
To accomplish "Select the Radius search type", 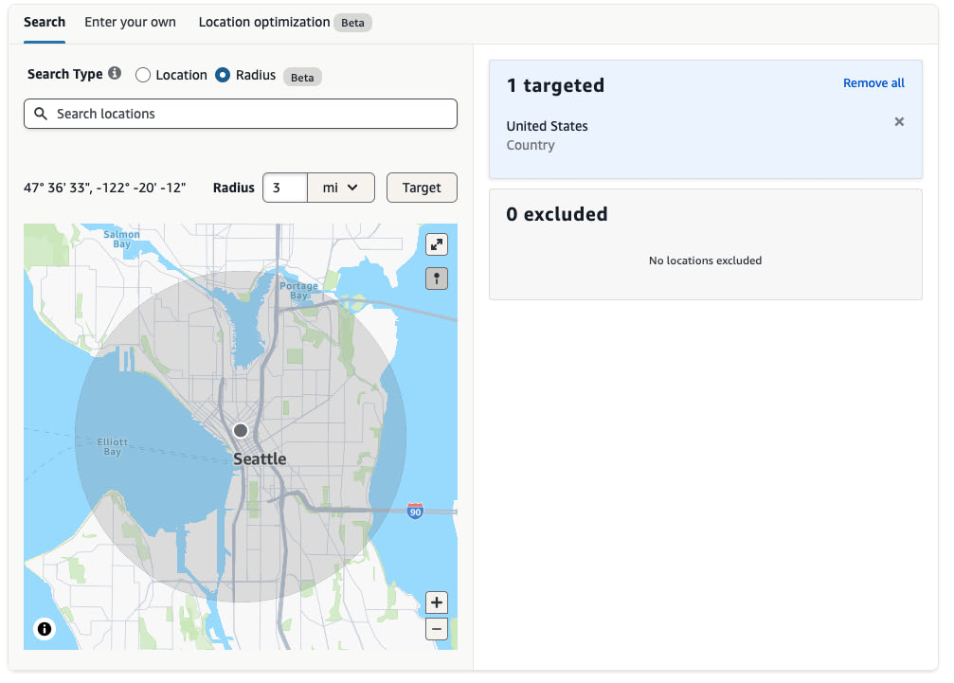I will 222,75.
